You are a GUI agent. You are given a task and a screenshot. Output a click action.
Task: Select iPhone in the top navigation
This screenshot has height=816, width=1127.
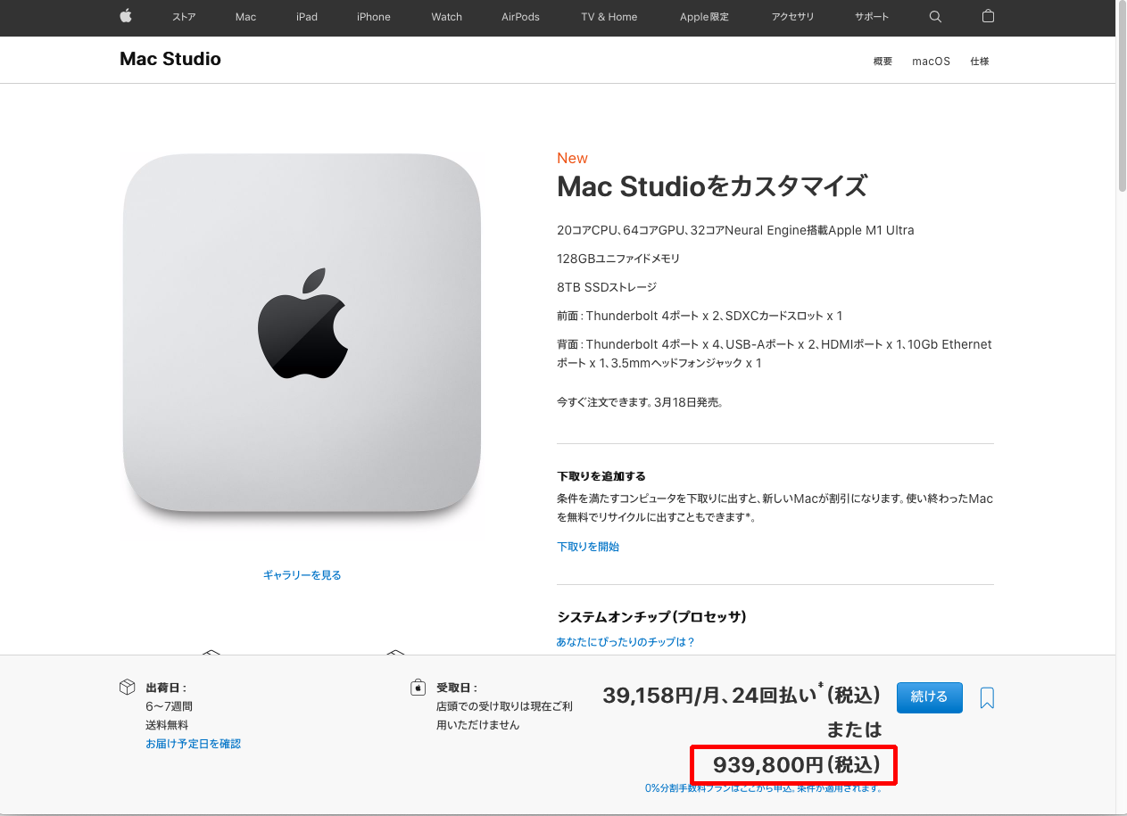374,17
